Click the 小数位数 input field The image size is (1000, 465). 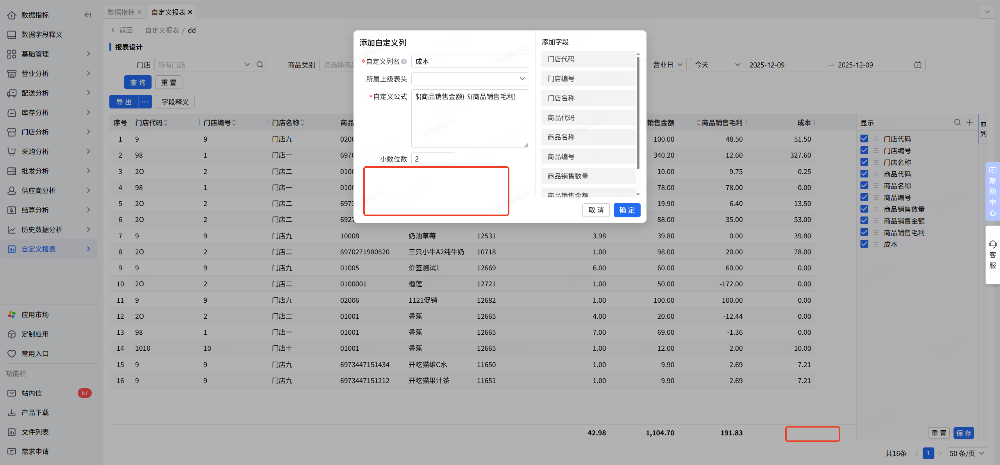tap(433, 159)
